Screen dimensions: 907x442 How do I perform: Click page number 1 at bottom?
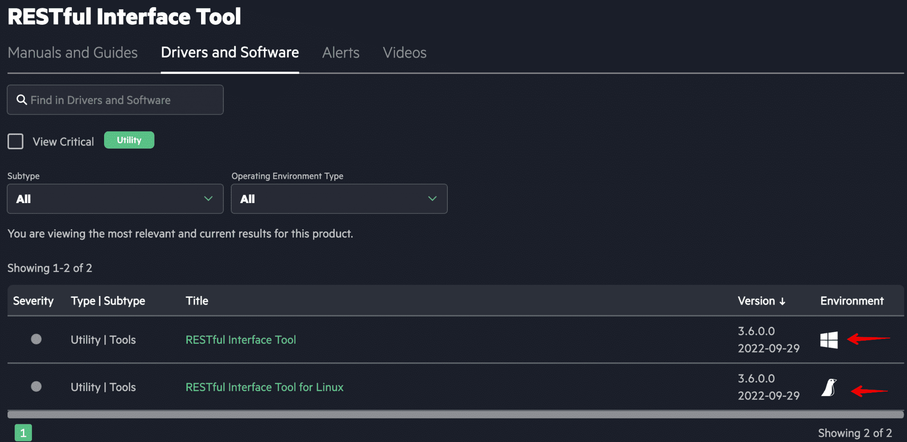point(24,432)
